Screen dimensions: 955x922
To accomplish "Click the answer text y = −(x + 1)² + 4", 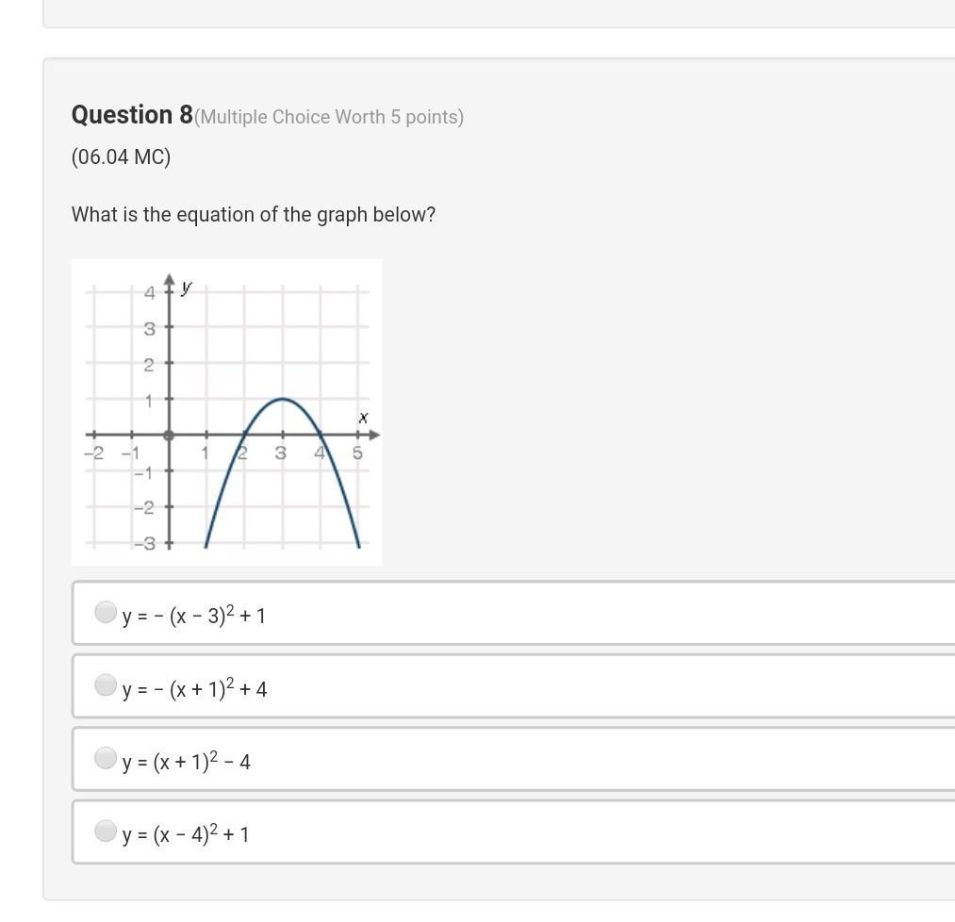I will [194, 689].
